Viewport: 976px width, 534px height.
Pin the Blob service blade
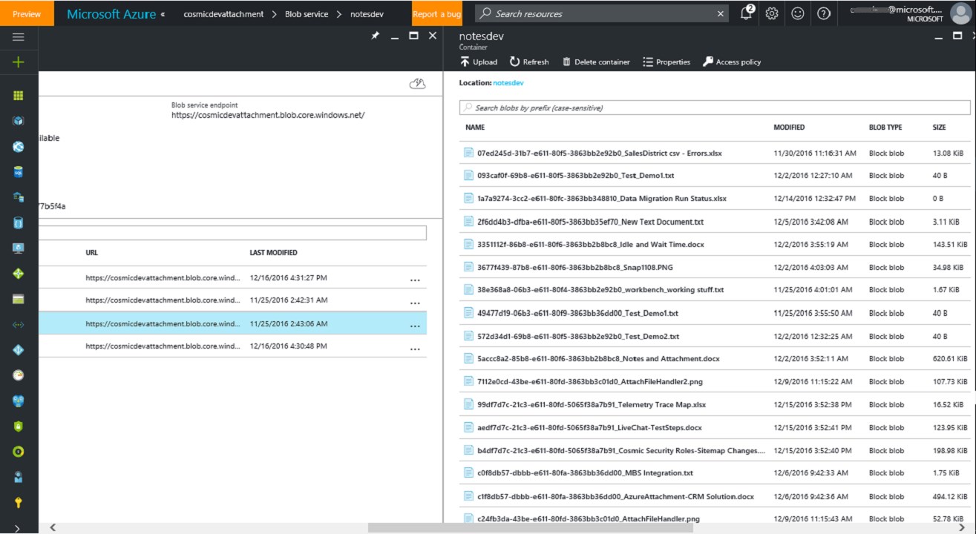(376, 36)
